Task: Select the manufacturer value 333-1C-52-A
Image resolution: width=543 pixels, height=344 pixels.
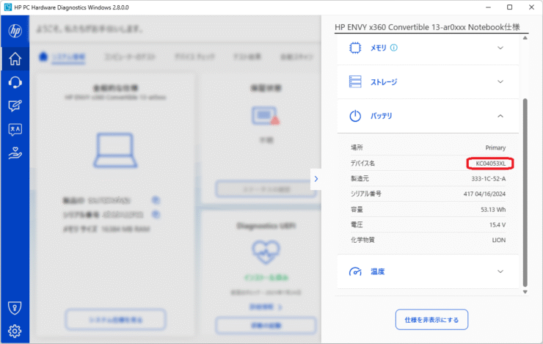Action: [x=488, y=178]
